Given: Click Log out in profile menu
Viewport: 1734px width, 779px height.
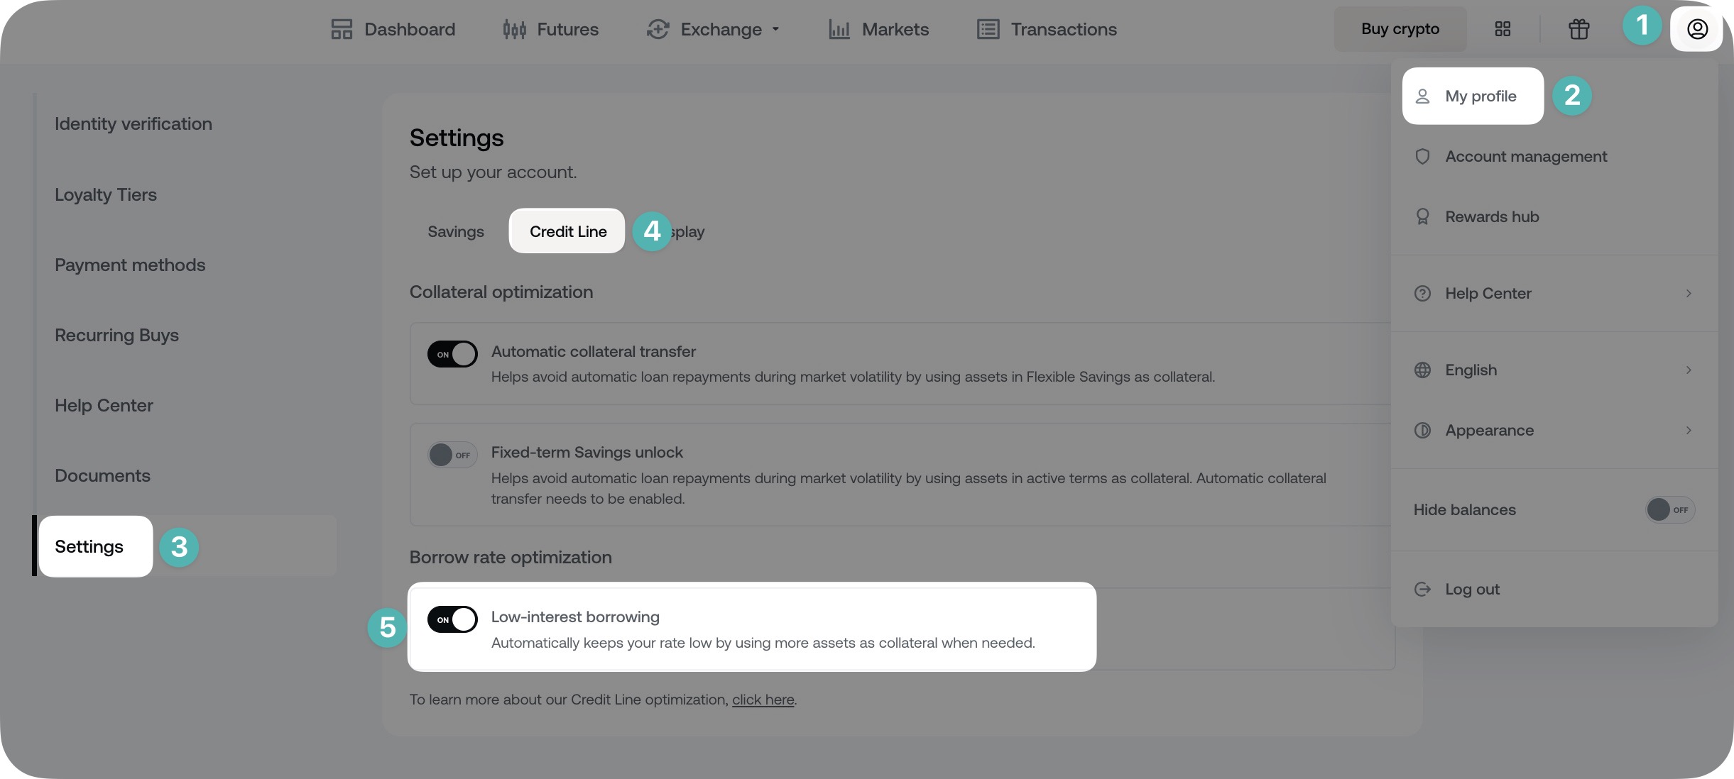Looking at the screenshot, I should click(x=1472, y=589).
